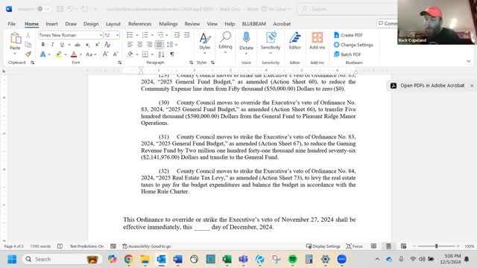The width and height of the screenshot is (477, 268).
Task: Select Web Layout view
Action: [403, 246]
